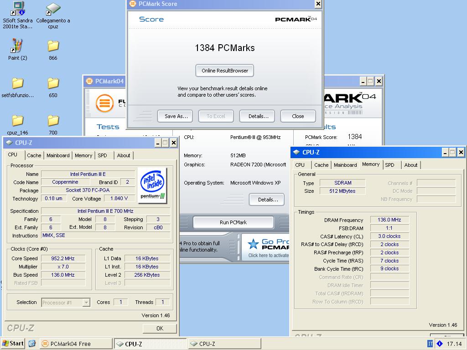Viewport: 467px width, 350px height.
Task: Open the SiSoft Sandra desktop shortcut
Action: 18,15
